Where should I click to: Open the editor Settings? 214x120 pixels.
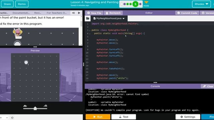click(x=188, y=117)
